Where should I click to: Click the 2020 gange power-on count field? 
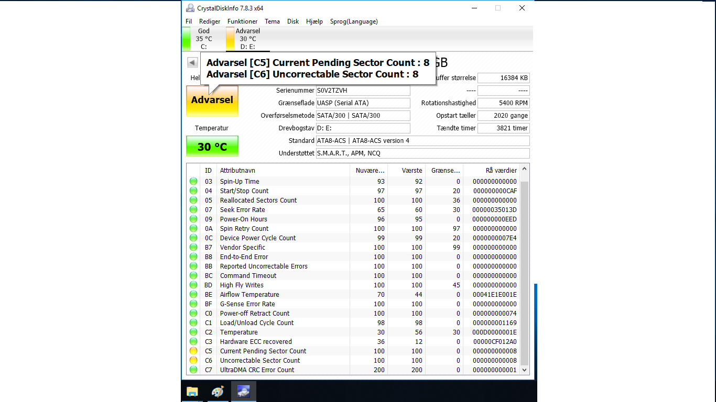point(504,116)
